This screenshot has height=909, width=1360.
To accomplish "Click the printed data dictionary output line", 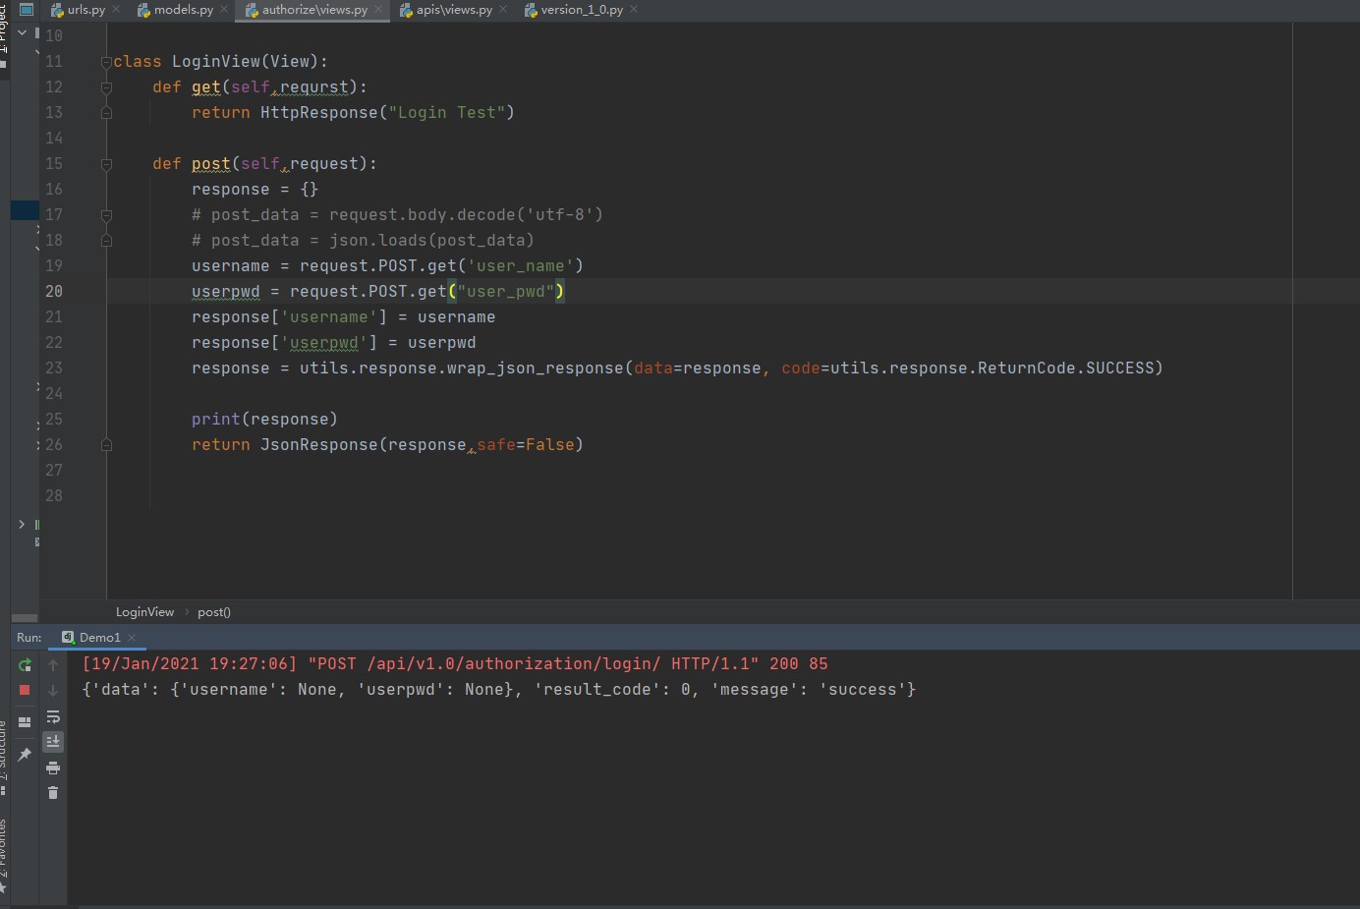I will 499,690.
